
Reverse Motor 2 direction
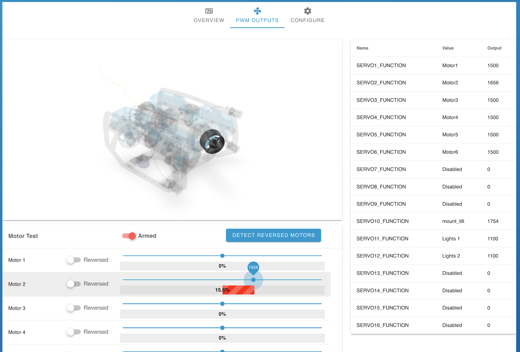coord(74,284)
